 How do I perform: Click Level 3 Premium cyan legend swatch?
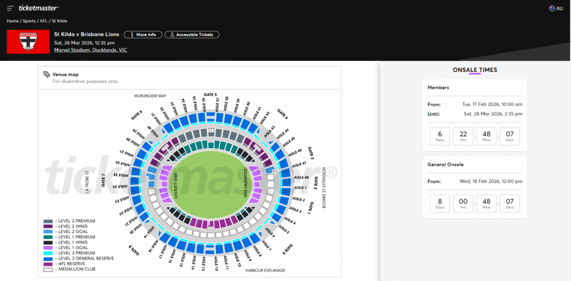pyautogui.click(x=47, y=253)
